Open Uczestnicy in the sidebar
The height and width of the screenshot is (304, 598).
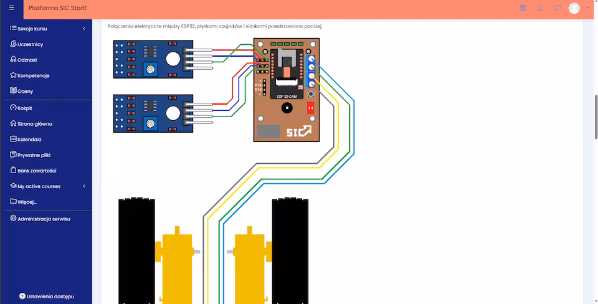tap(30, 44)
